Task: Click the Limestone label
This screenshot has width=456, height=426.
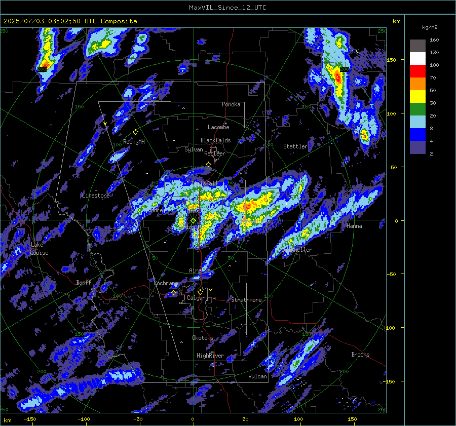Action: 96,196
